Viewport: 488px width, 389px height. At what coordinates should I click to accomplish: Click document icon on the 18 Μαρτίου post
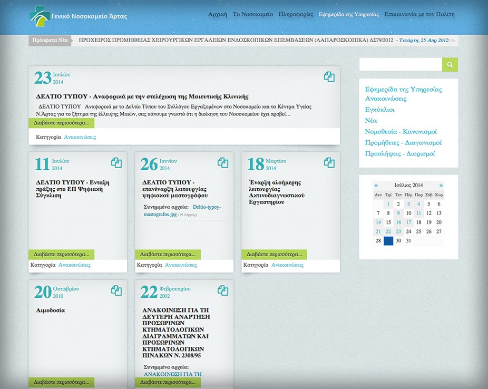(329, 162)
